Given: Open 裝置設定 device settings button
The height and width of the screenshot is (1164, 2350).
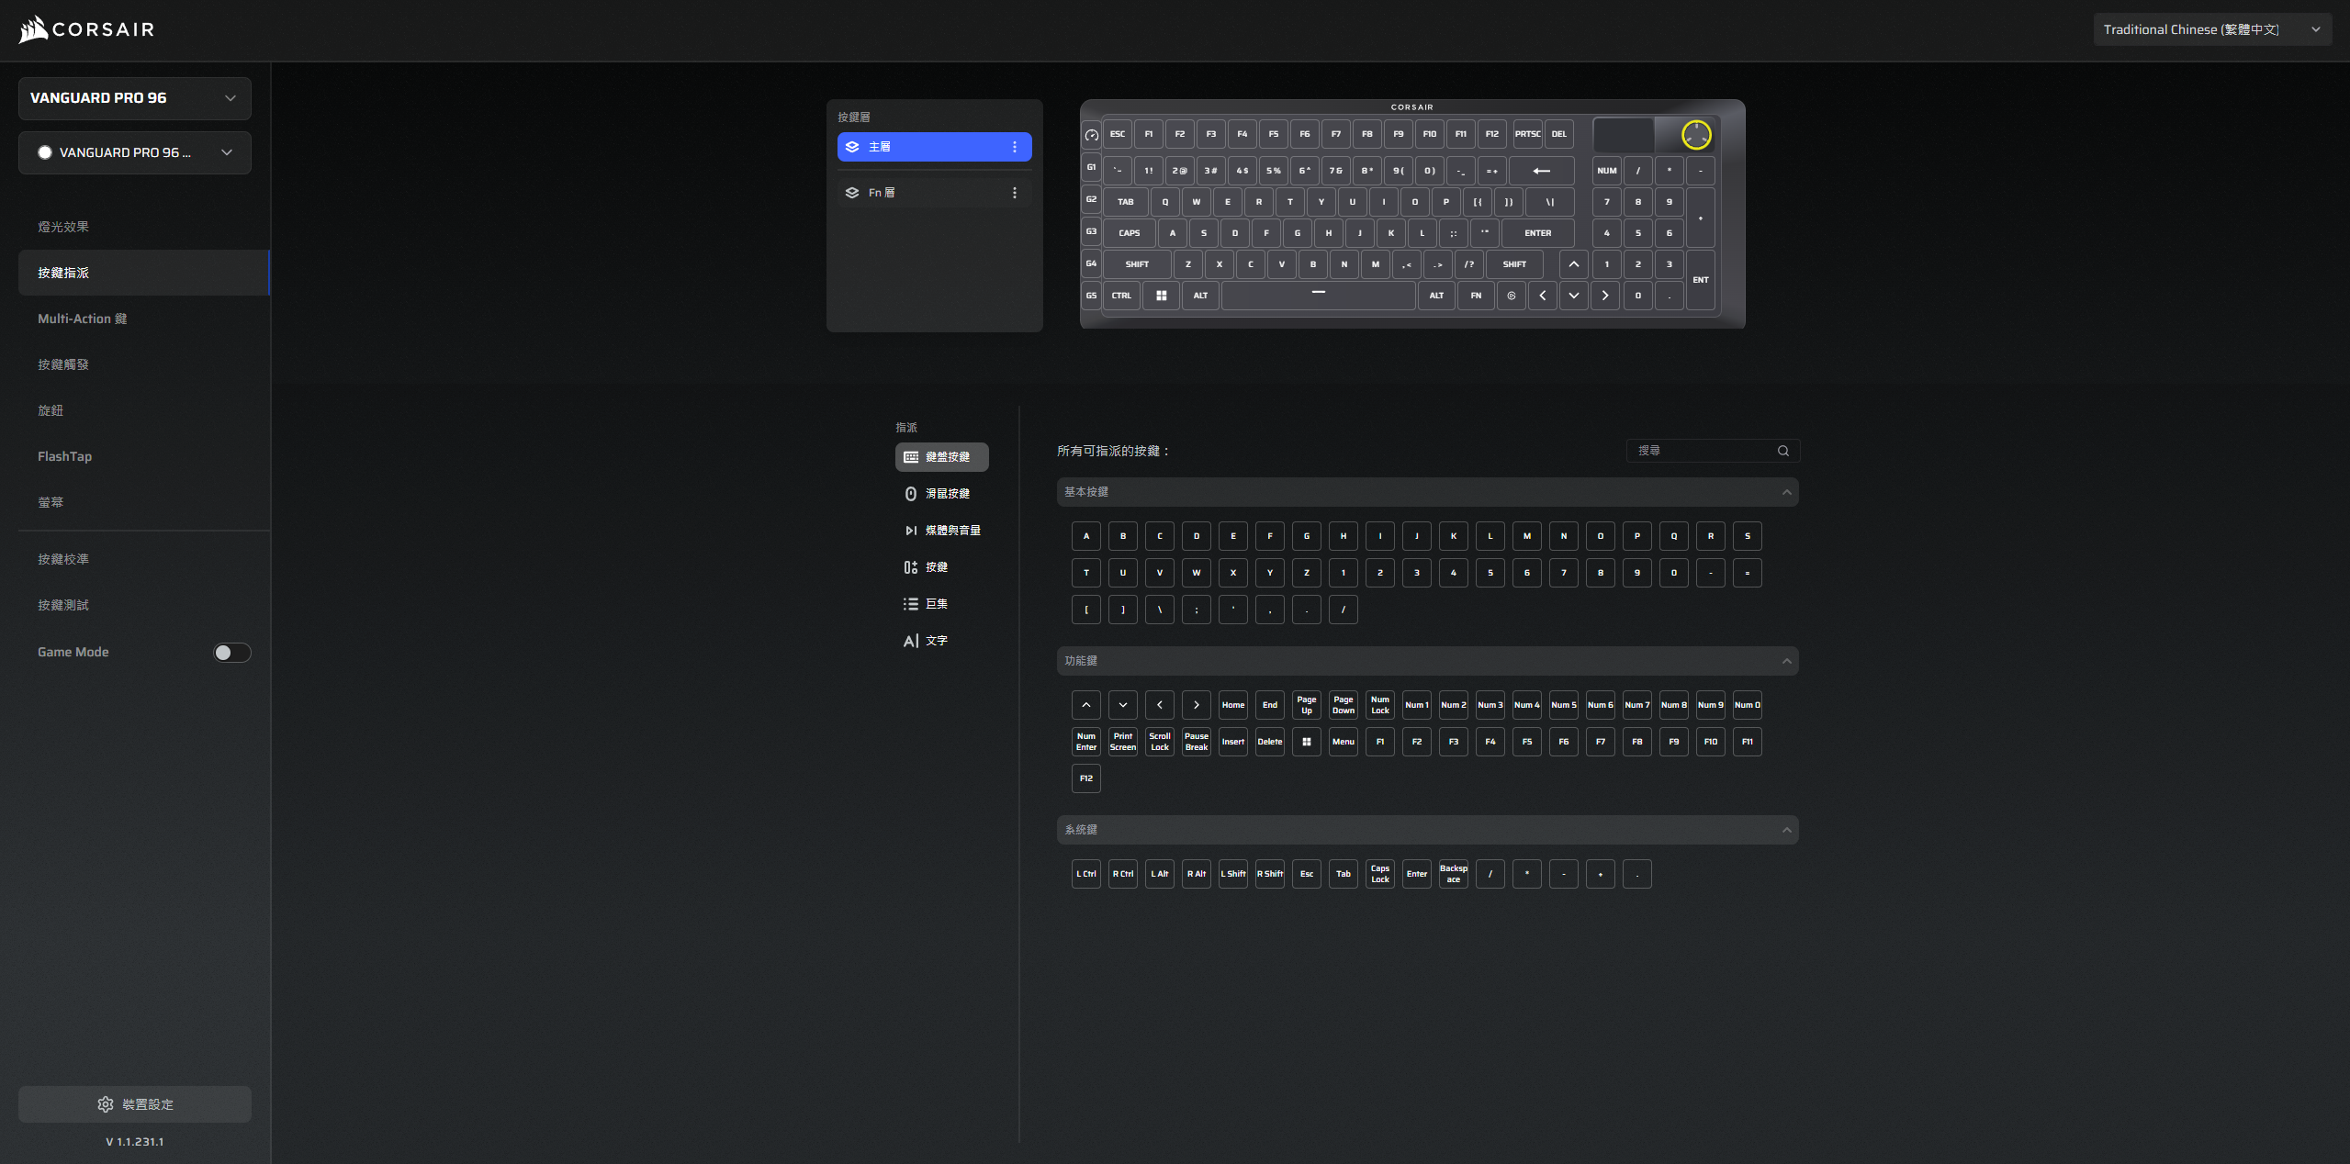Looking at the screenshot, I should click(135, 1104).
